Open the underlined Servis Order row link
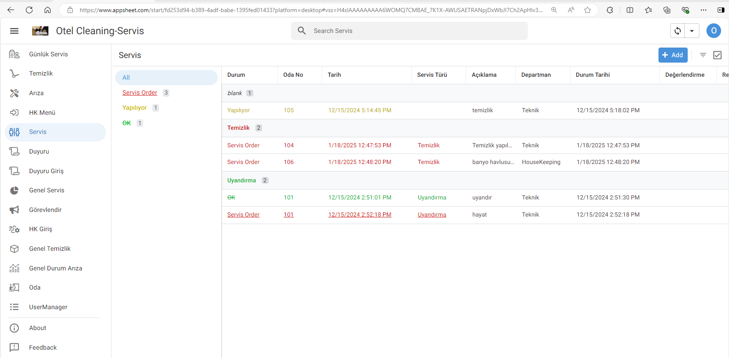The height and width of the screenshot is (358, 729). click(x=243, y=214)
